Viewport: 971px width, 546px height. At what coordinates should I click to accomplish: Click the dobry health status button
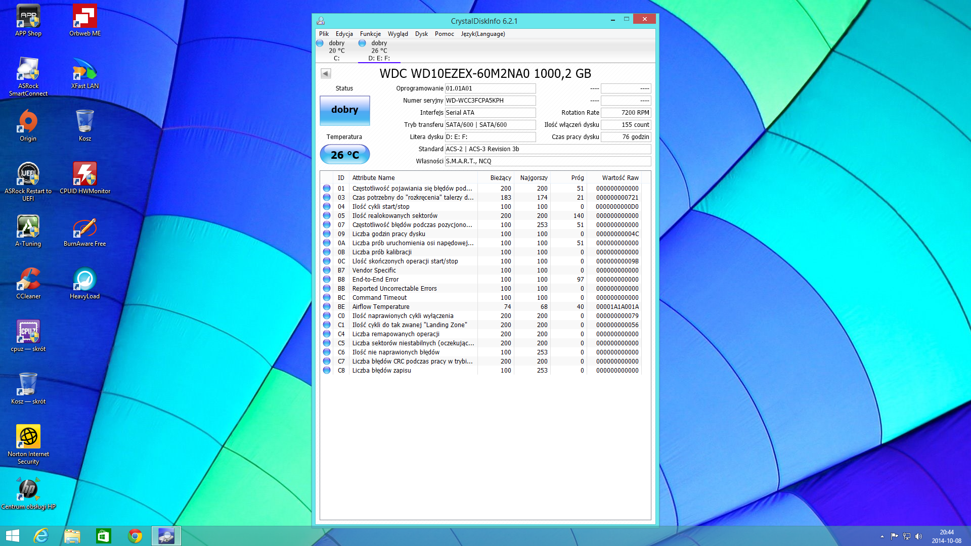345,110
